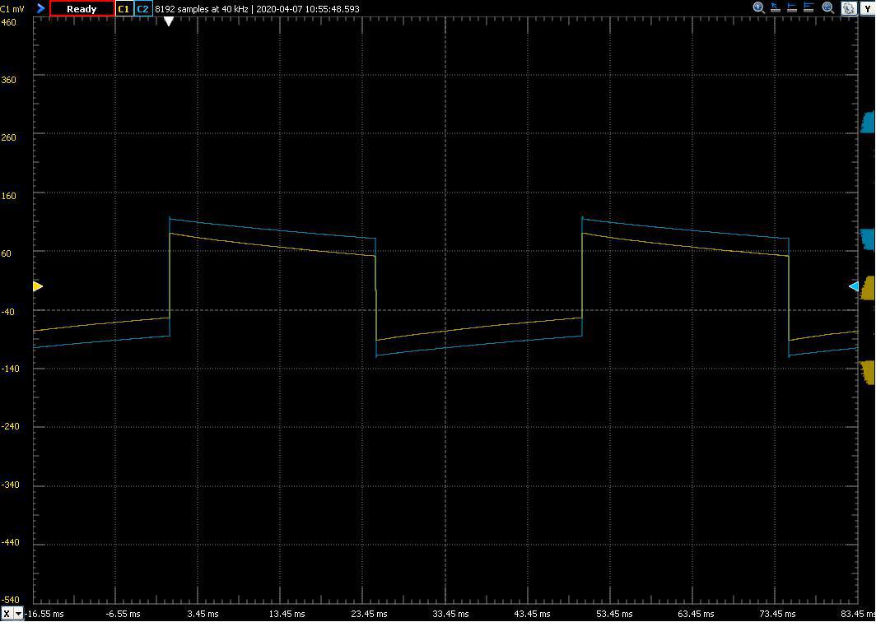Click the top cyan histogram marker on right edge
Viewport: 876px width, 622px height.
click(868, 123)
